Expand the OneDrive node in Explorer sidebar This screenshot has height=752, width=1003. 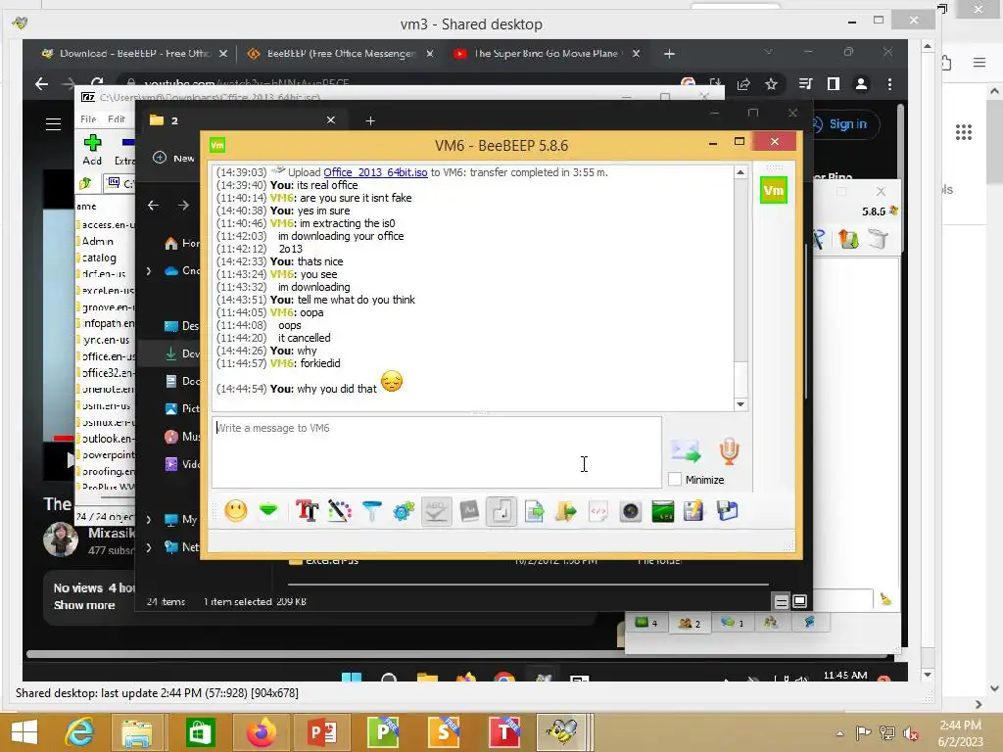tap(149, 271)
